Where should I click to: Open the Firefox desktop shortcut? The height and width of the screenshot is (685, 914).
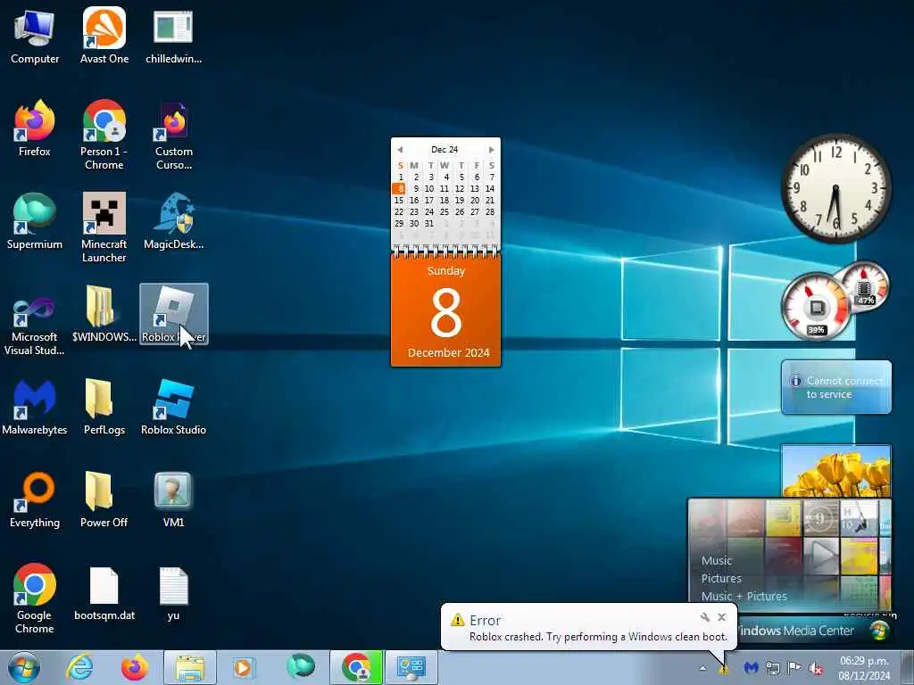[35, 128]
